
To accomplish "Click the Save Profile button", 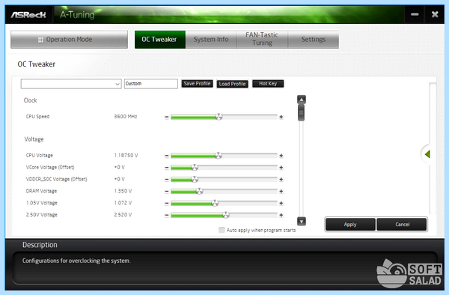I will pos(197,84).
